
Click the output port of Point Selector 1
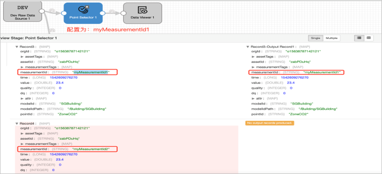(102, 13)
